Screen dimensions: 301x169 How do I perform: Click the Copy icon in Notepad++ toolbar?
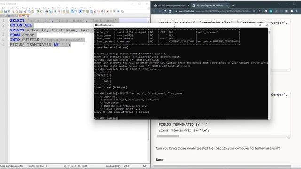tap(29, 11)
